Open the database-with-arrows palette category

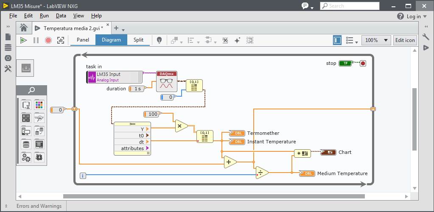(x=39, y=131)
